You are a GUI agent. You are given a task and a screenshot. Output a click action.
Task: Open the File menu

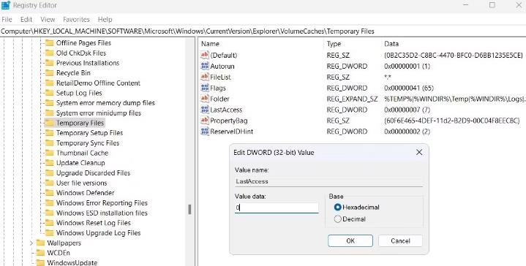click(x=7, y=20)
